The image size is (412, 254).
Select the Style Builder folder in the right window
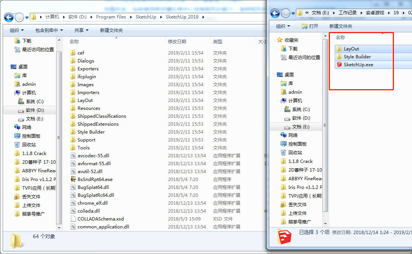click(x=357, y=57)
